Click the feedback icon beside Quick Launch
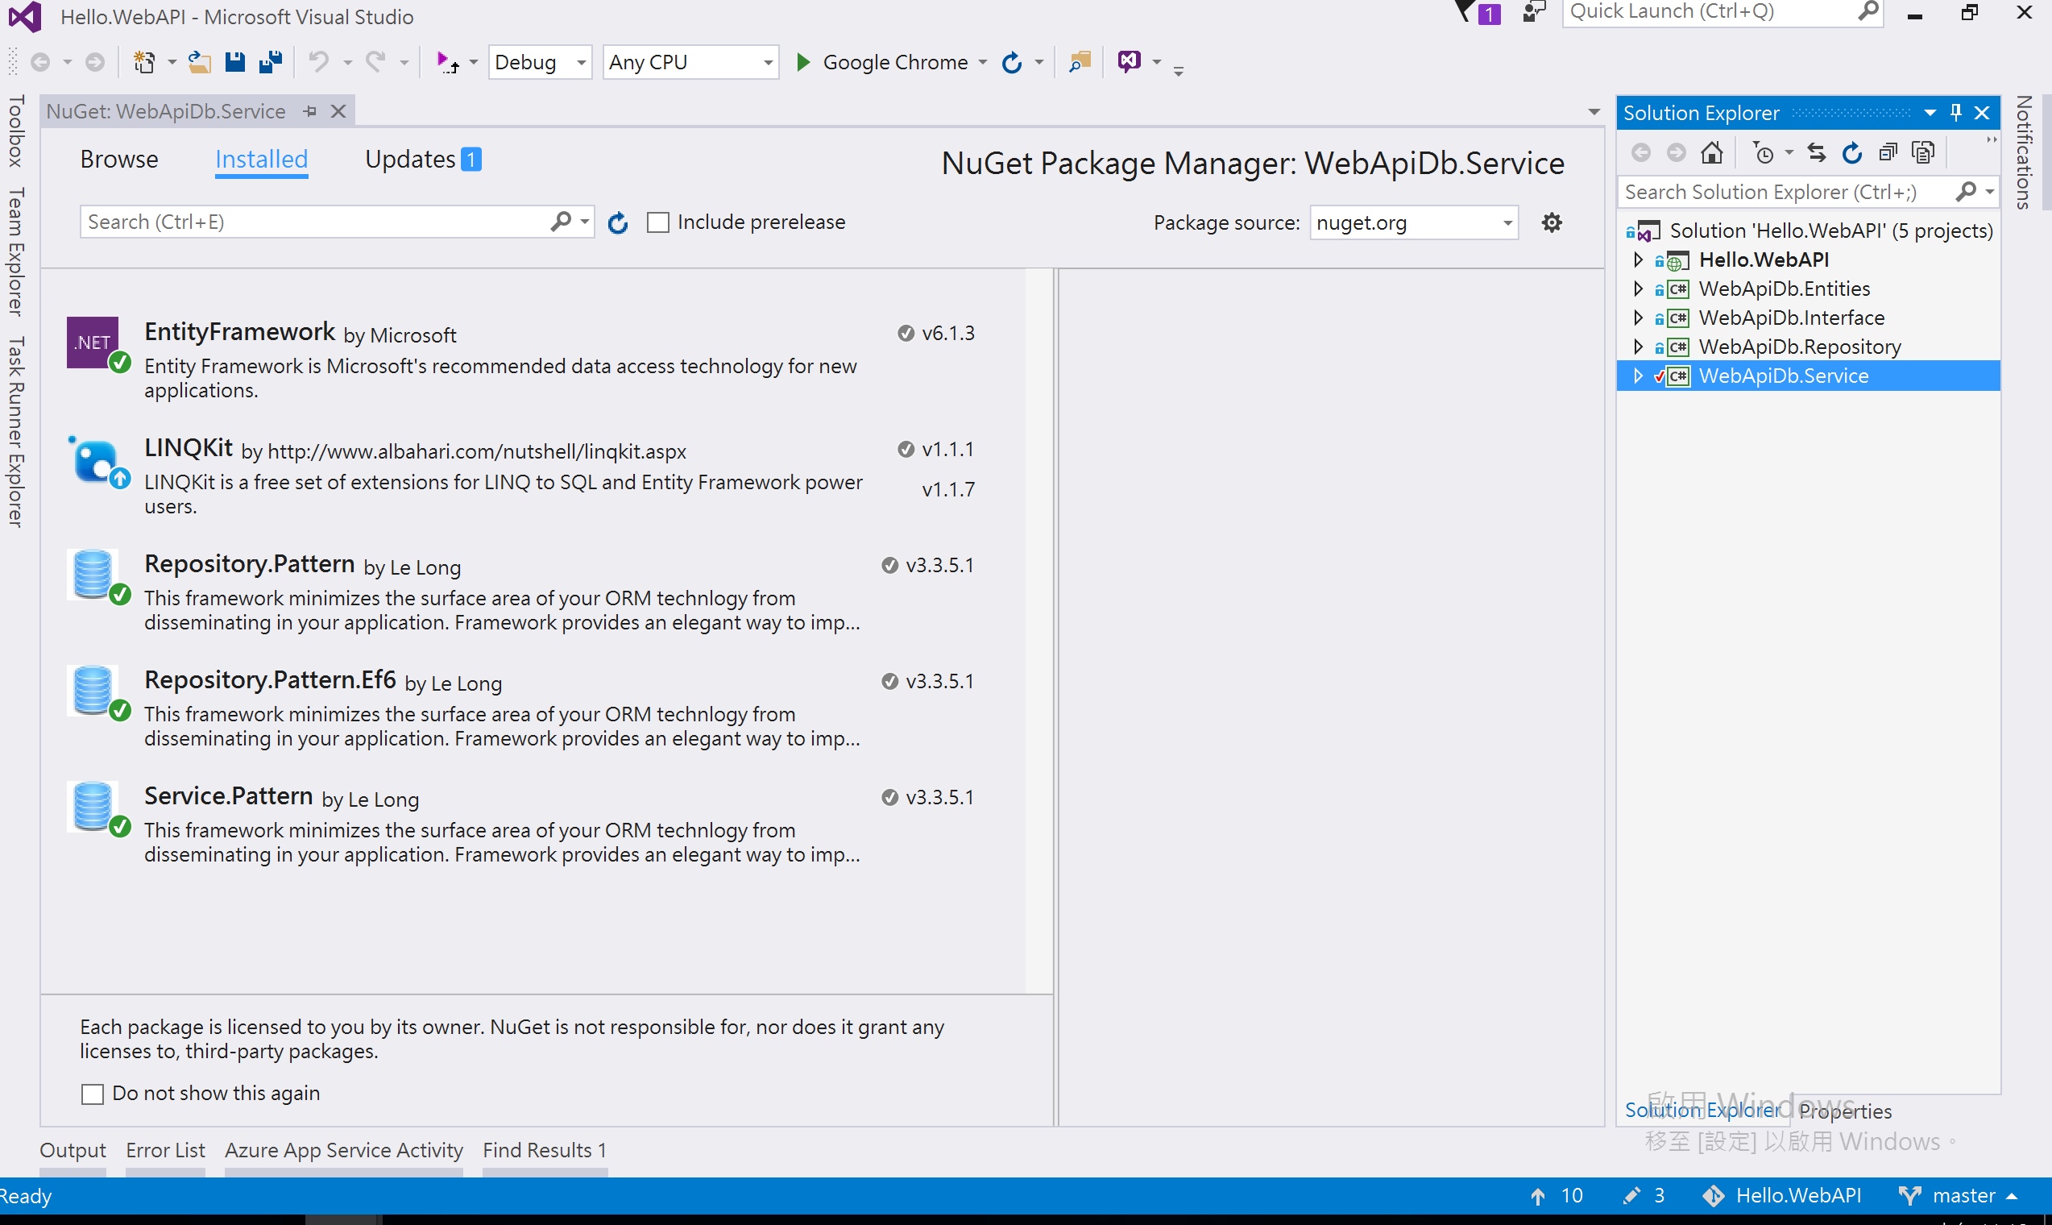This screenshot has height=1225, width=2052. 1533,12
